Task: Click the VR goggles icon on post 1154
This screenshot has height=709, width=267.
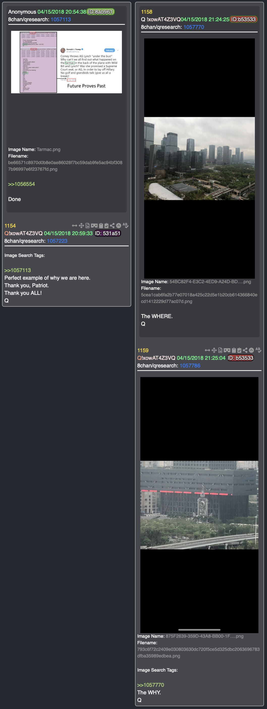Action: (94, 226)
